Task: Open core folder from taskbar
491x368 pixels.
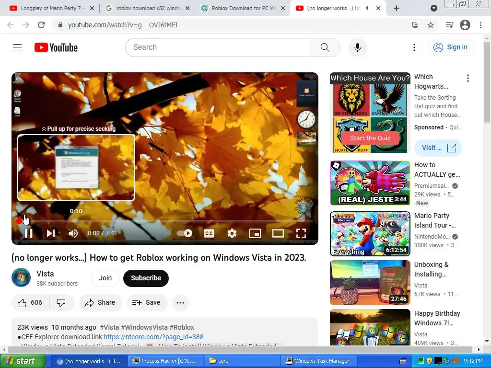Action: tap(242, 361)
